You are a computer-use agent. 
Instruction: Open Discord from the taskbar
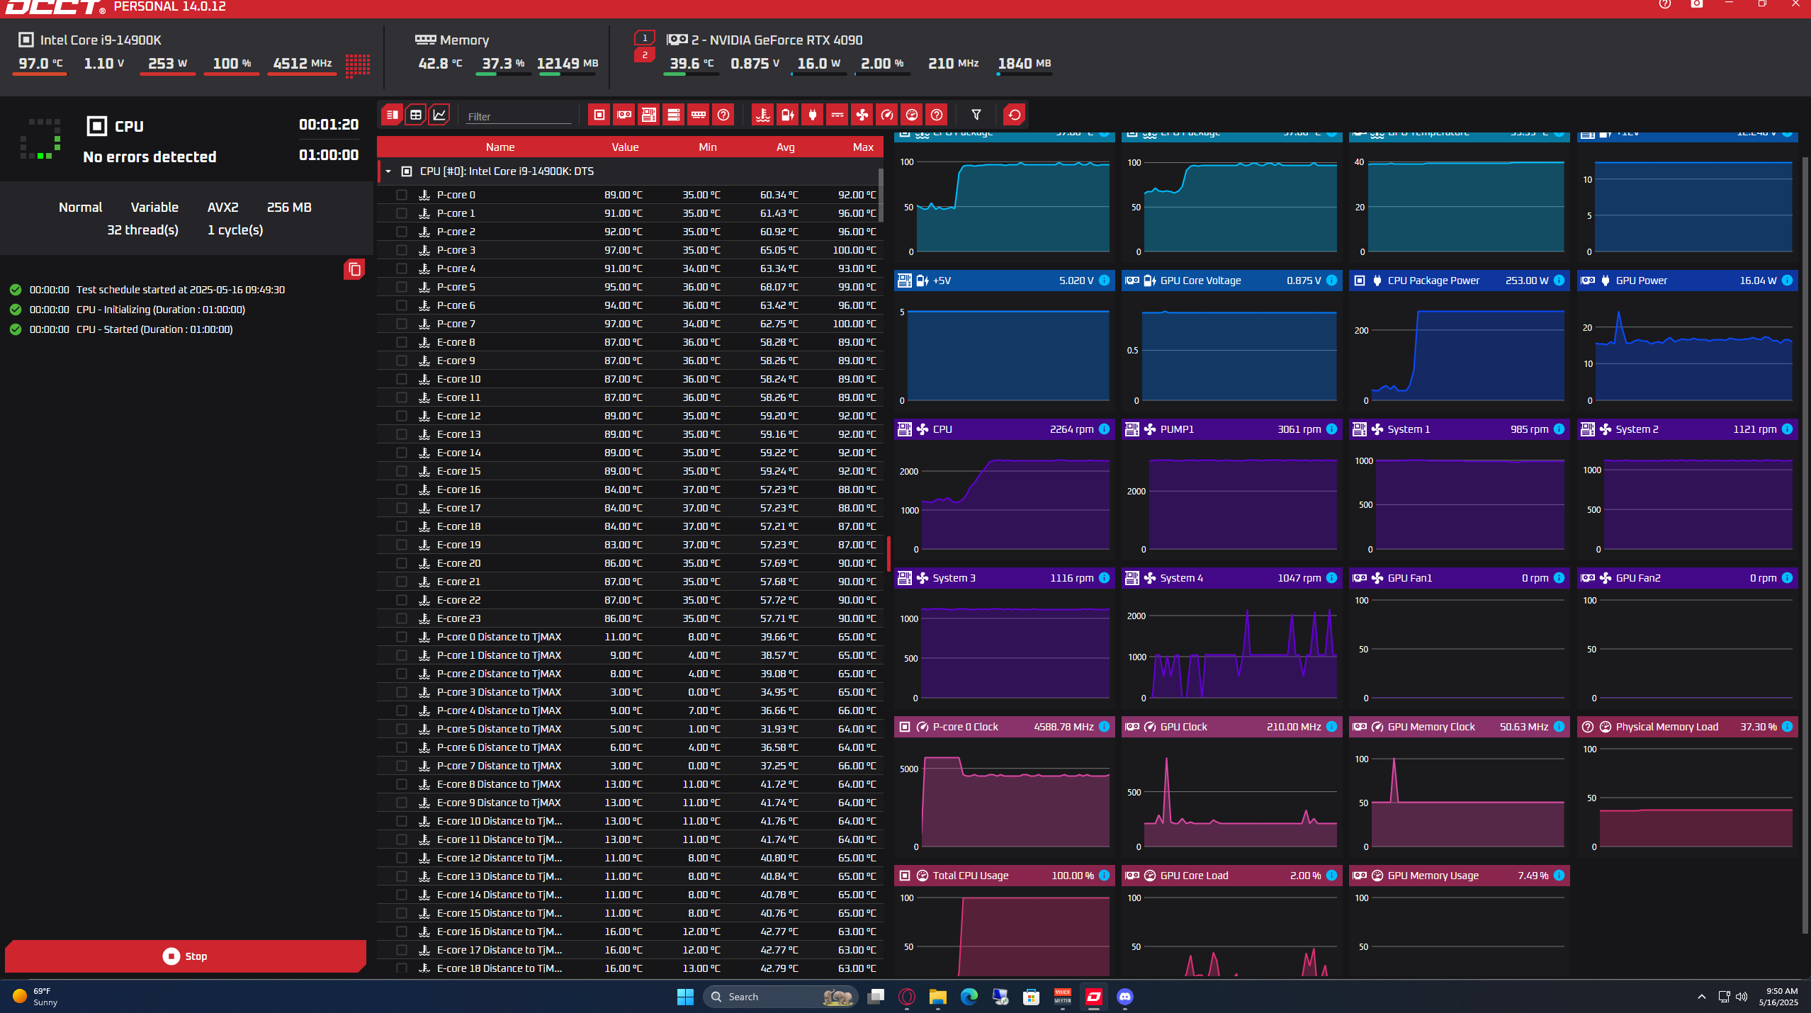[1125, 997]
